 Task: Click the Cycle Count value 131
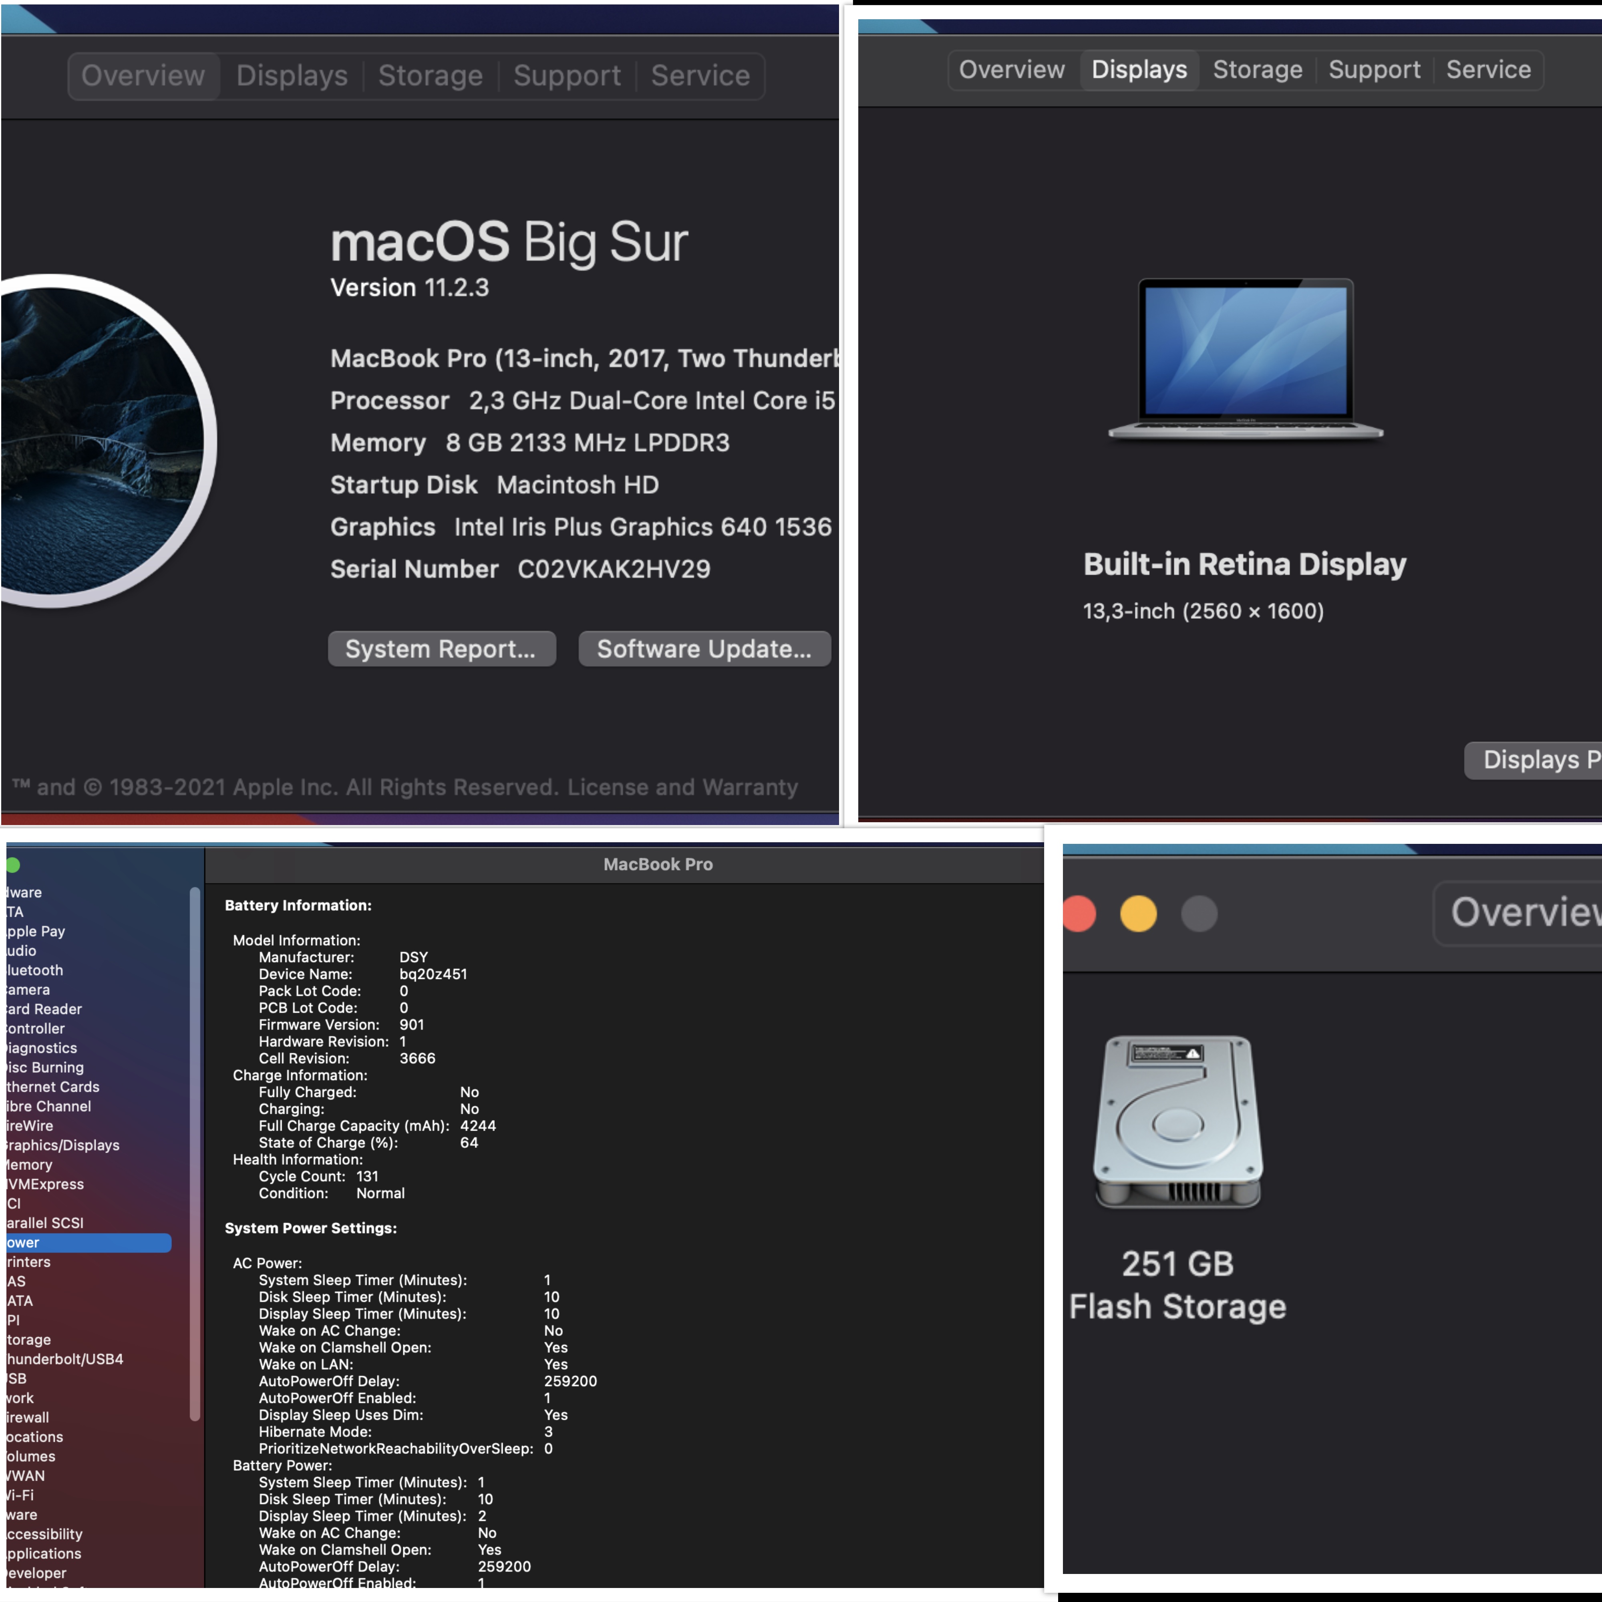coord(367,1177)
